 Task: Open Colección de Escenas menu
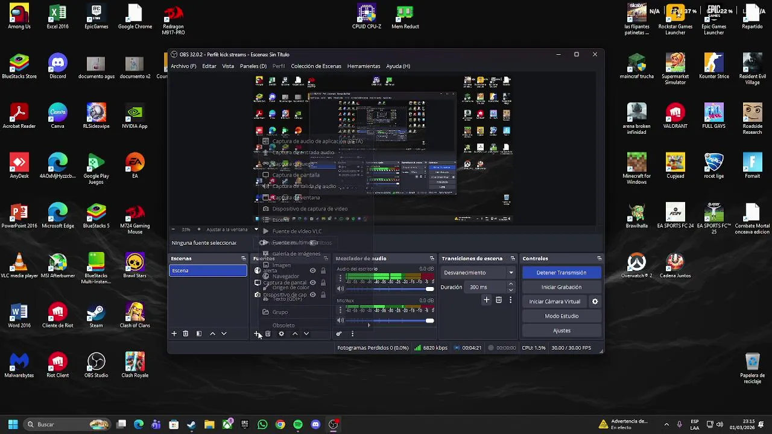[x=316, y=66]
